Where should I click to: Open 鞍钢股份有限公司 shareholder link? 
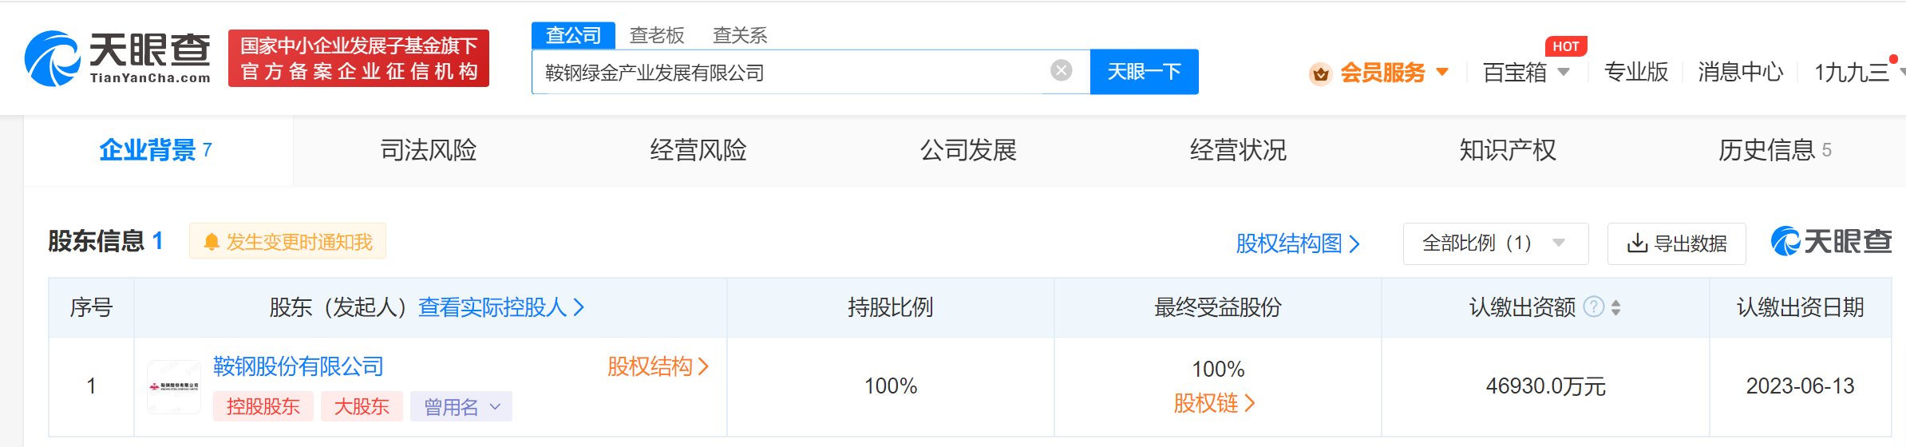299,366
